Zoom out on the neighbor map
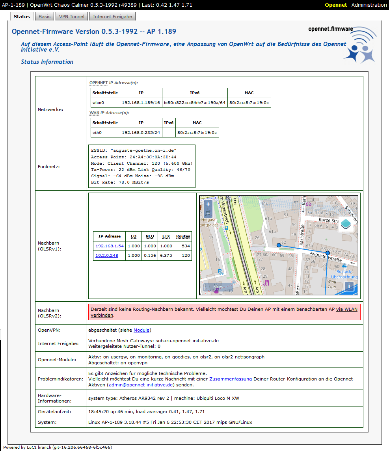 pyautogui.click(x=208, y=213)
